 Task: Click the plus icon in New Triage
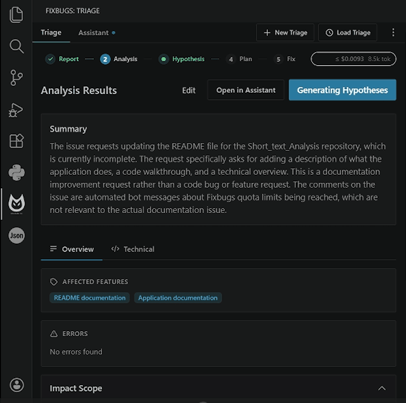click(267, 33)
